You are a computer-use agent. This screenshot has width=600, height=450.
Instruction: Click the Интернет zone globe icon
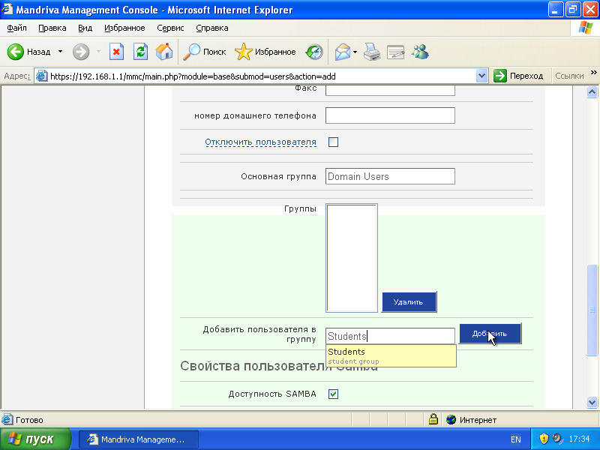[x=451, y=420]
